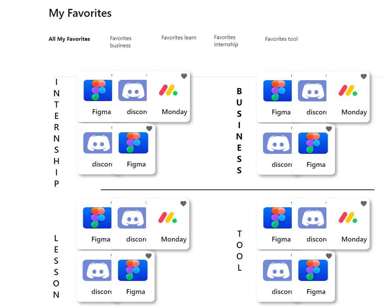Select the Favorites internship tab
The width and height of the screenshot is (383, 308).
(226, 41)
